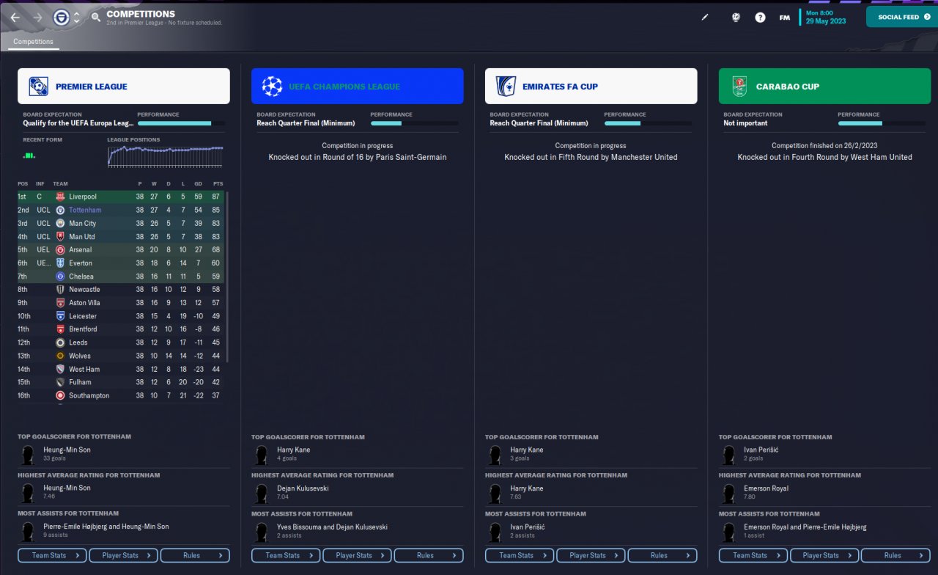Open the Carabao Cup header
The image size is (938, 575).
click(825, 87)
